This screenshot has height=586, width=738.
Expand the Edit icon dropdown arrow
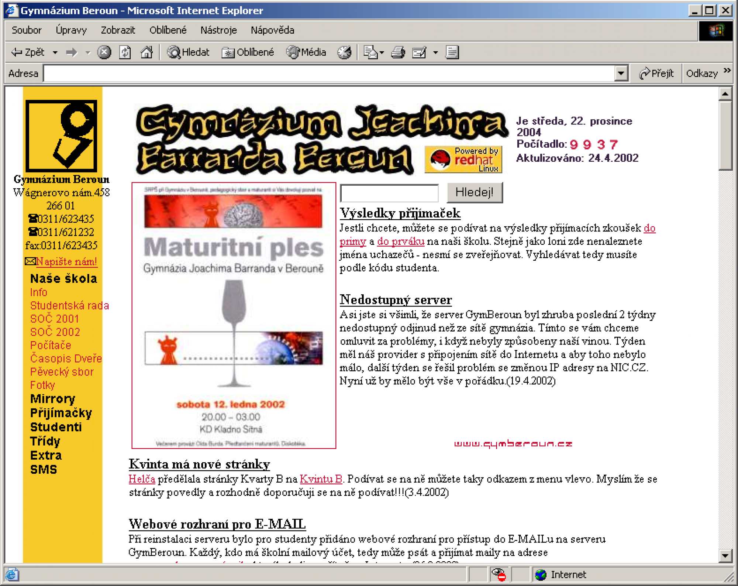435,52
